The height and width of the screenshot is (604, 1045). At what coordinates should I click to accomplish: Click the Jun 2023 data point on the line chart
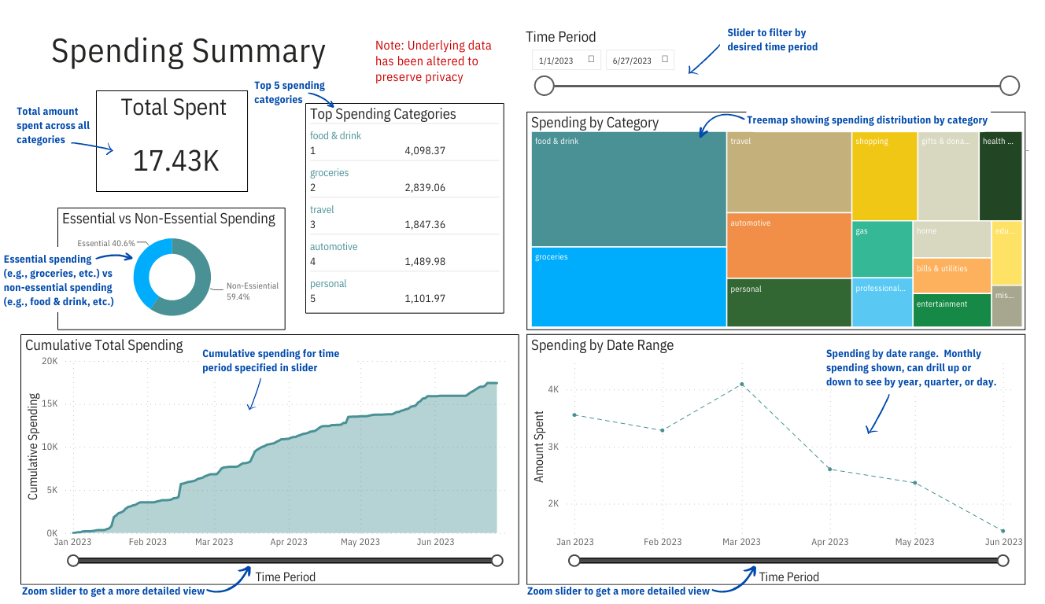click(1003, 531)
